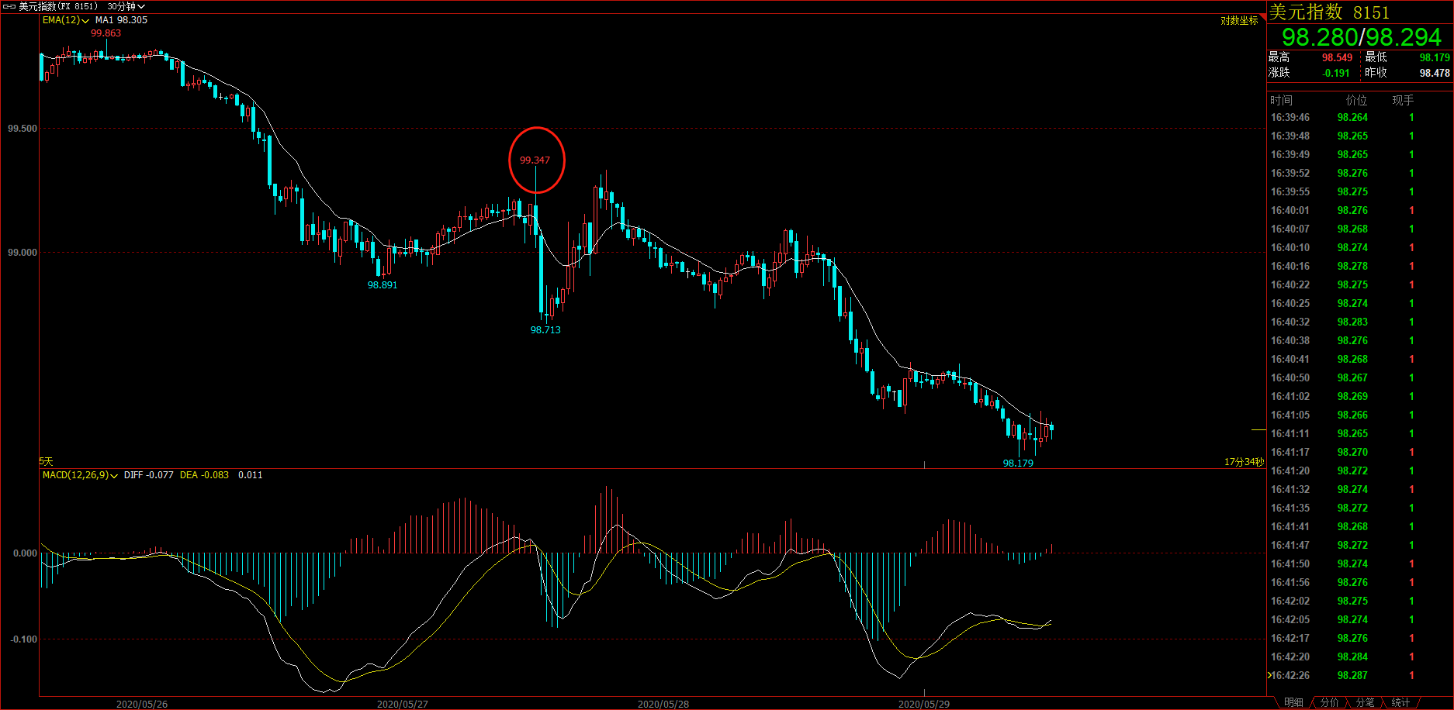Select the 16:42:20 tick row
Image resolution: width=1454 pixels, height=710 pixels.
(x=1359, y=657)
